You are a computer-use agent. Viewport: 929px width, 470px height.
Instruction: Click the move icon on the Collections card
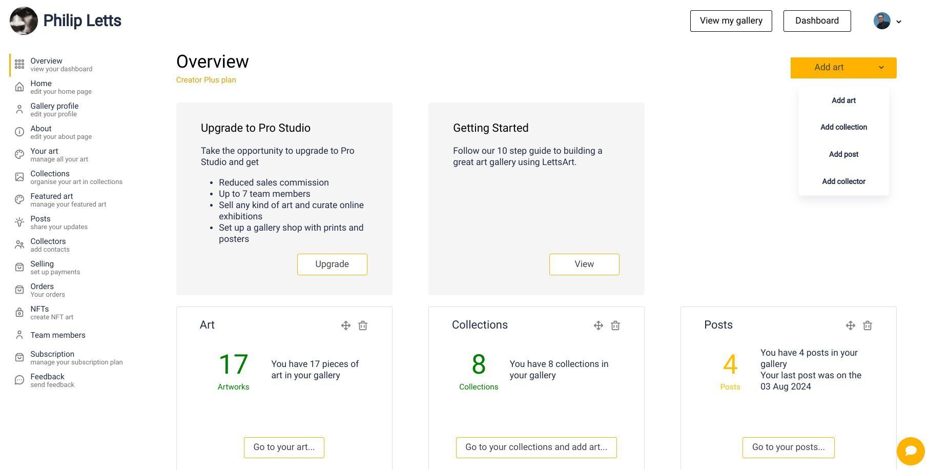click(598, 325)
